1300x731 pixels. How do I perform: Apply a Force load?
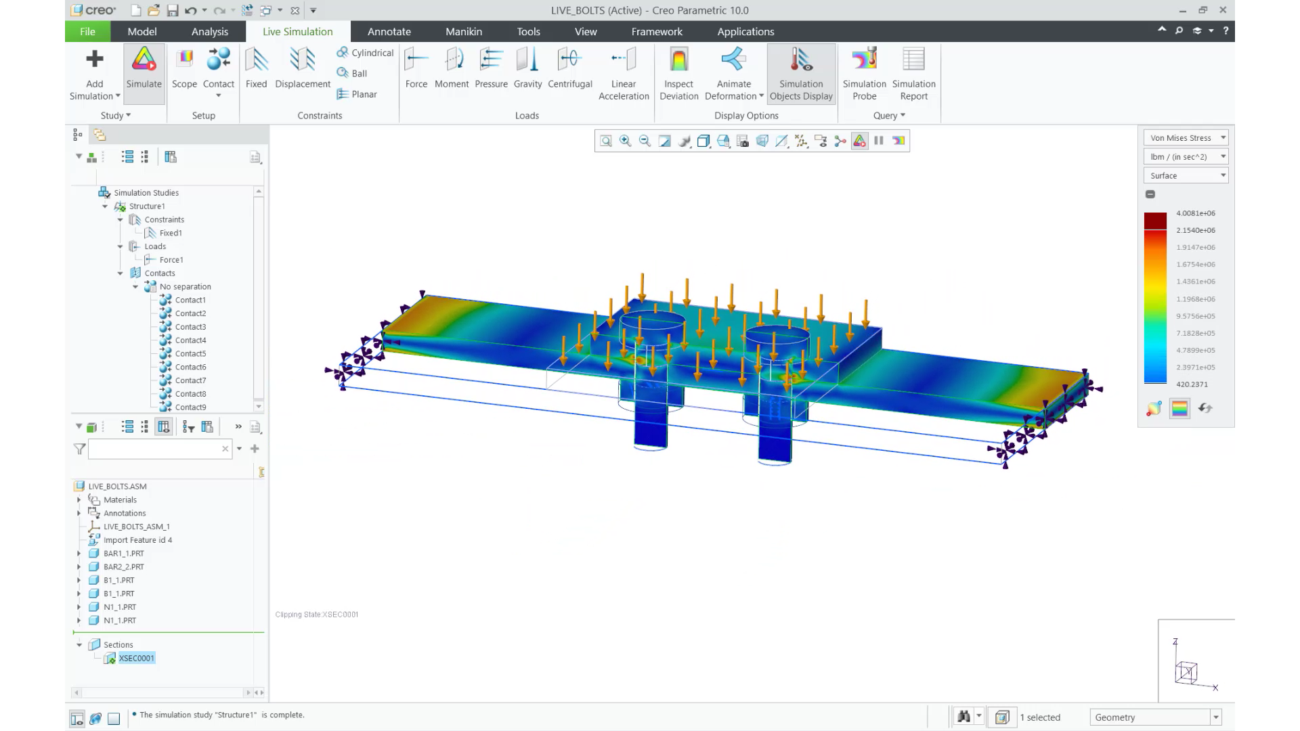[x=416, y=68]
